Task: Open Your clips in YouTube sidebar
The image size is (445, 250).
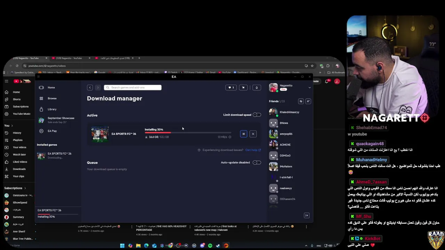Action: [18, 176]
